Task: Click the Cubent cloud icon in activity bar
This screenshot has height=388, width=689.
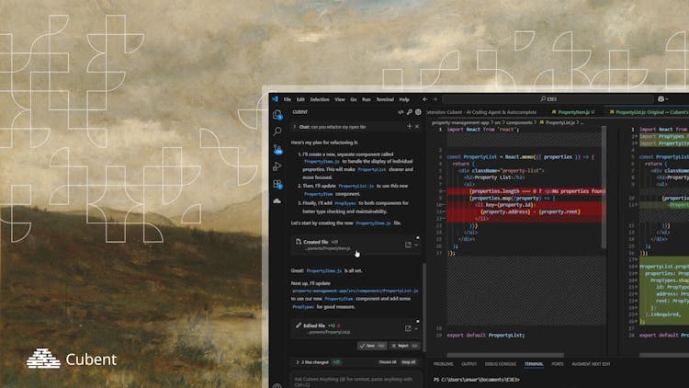Action: point(277,200)
